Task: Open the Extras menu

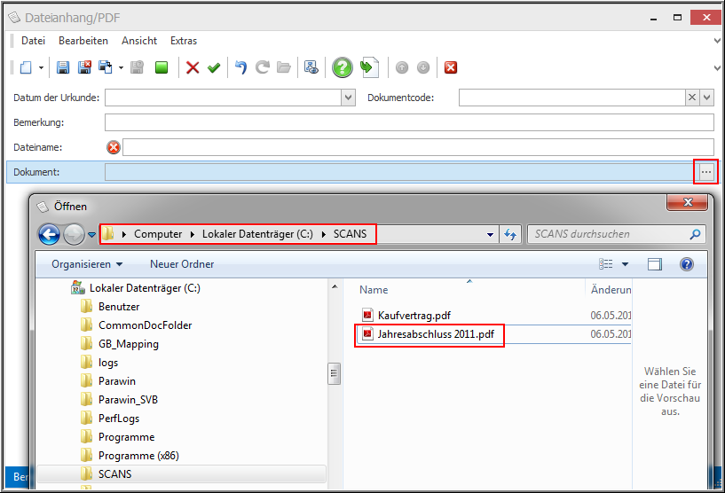Action: [184, 41]
